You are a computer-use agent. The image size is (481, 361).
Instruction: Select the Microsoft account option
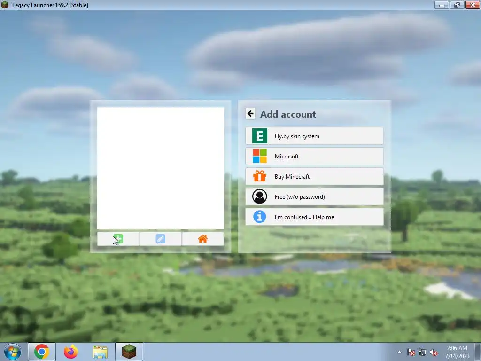[x=314, y=156]
